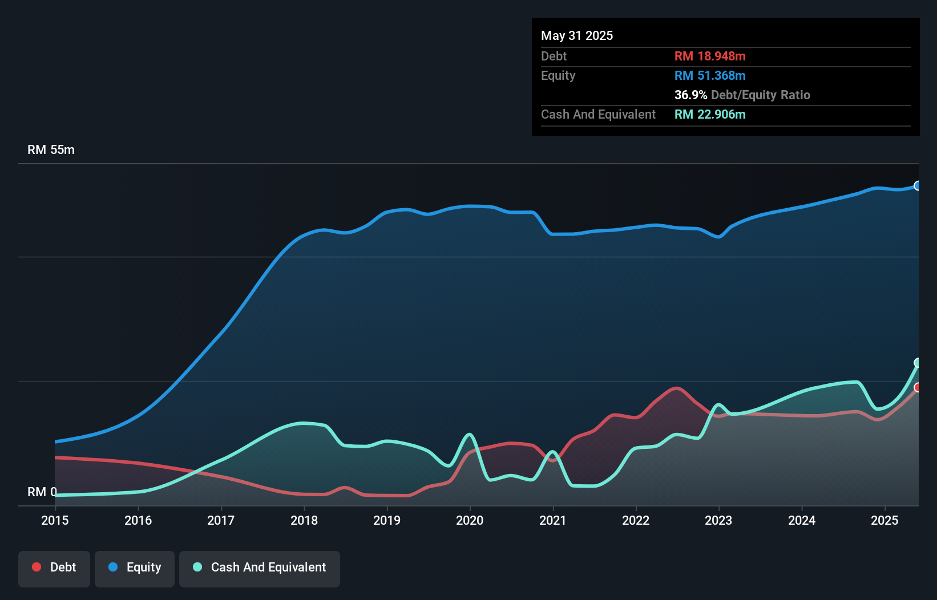Viewport: 937px width, 600px height.
Task: Click the 36.9% Debt/Equity Ratio text
Action: tap(742, 95)
